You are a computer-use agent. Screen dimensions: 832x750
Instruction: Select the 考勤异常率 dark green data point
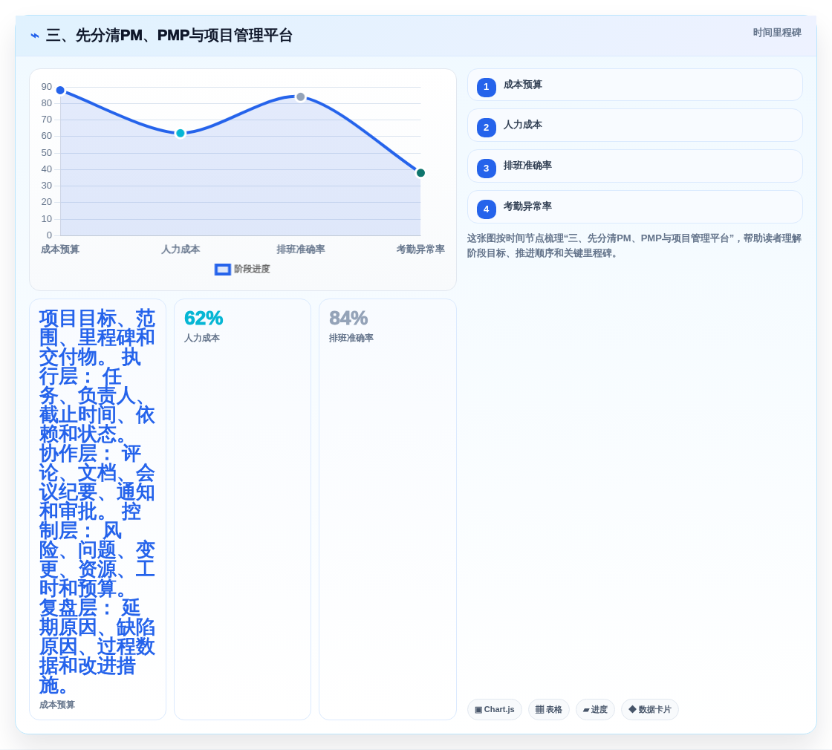pos(420,173)
